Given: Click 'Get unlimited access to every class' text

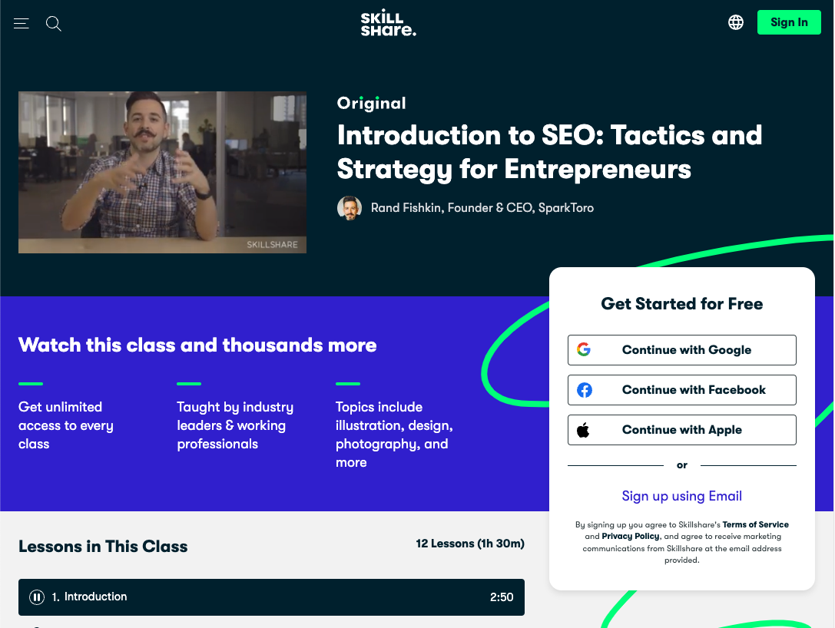Looking at the screenshot, I should pyautogui.click(x=66, y=425).
